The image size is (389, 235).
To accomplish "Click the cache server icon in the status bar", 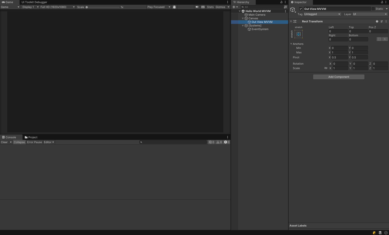I will 380,232.
